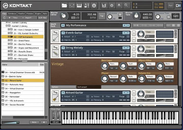Click the Pitch wheel control
Screen dimensions: 183x130
tap(53, 115)
